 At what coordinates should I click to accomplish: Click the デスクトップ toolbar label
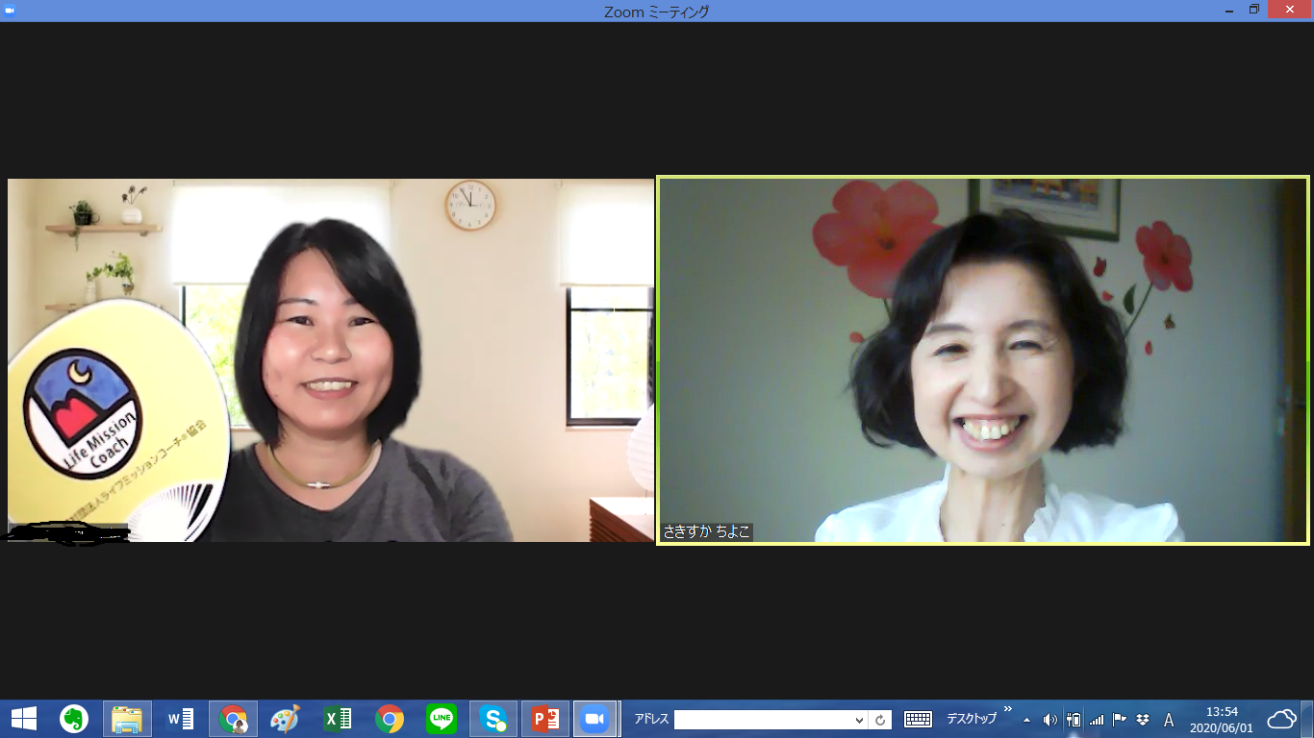971,720
